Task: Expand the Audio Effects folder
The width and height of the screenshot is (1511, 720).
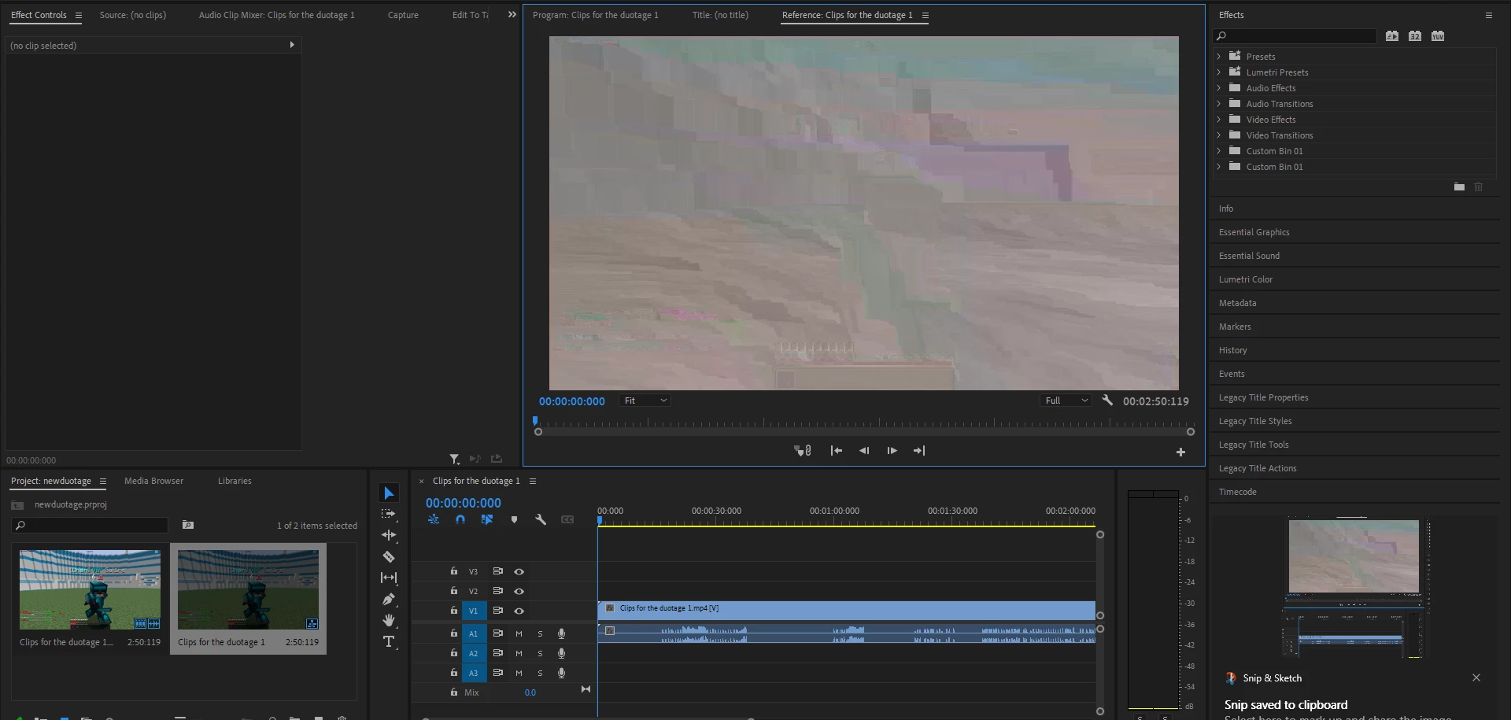Action: [x=1218, y=88]
